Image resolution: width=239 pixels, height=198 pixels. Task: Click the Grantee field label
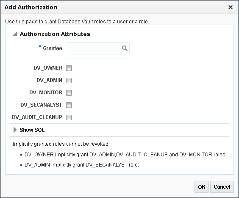click(53, 48)
